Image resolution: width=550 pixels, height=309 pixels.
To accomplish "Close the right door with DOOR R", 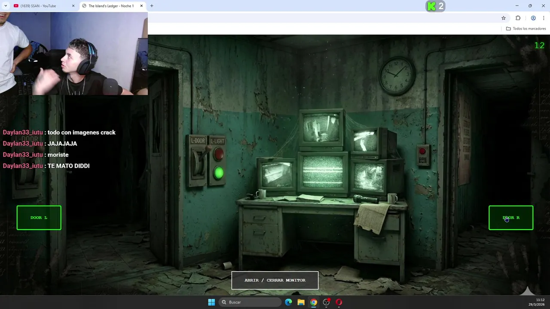I will pyautogui.click(x=511, y=218).
